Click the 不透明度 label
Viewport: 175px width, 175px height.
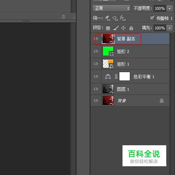tap(143, 8)
